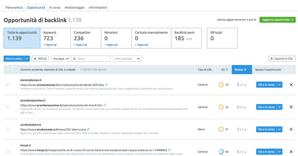Click the AS donut icon for gravidanzaonline.it
The width and height of the screenshot is (298, 156).
pyautogui.click(x=221, y=107)
